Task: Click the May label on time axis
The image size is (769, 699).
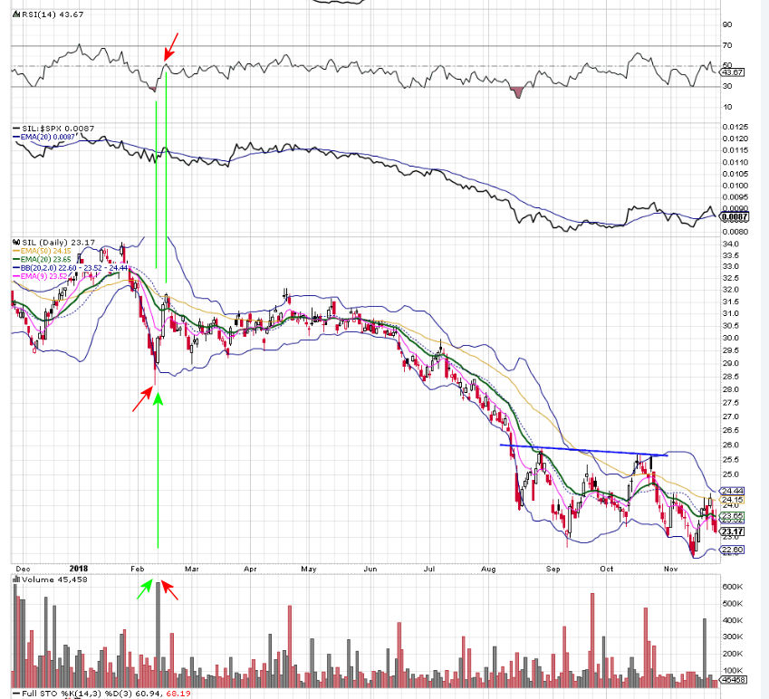Action: pyautogui.click(x=309, y=569)
